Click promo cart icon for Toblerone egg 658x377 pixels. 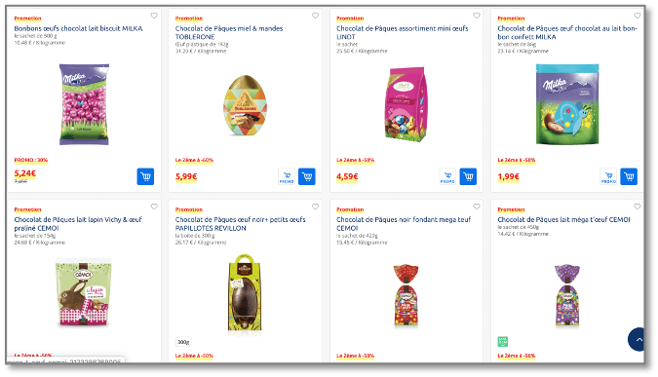coord(287,176)
